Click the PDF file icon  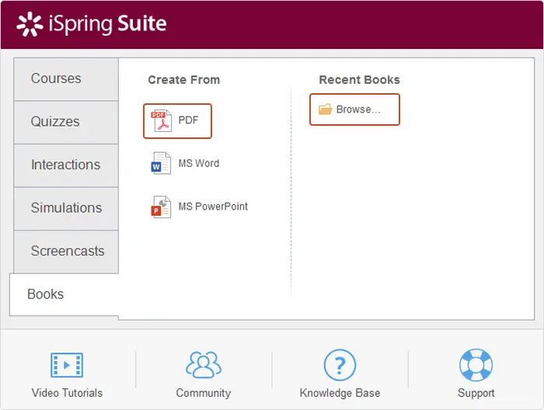[x=161, y=120]
